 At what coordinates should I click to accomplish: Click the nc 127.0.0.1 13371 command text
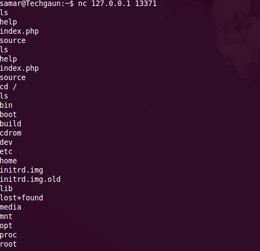click(117, 3)
